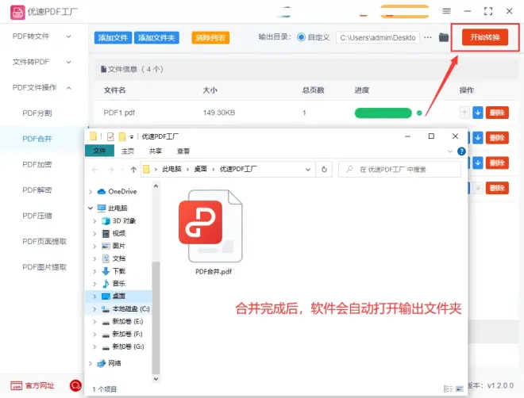Open the quick access toolbar dropdown arrow
This screenshot has width=524, height=398.
tap(132, 137)
